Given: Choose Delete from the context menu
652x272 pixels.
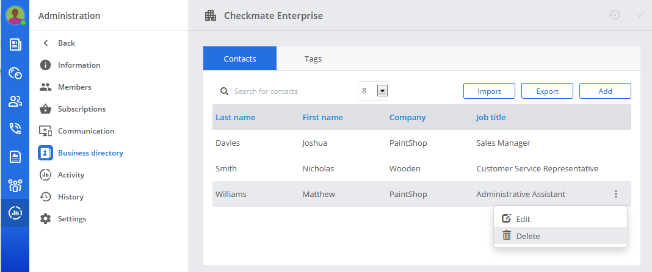Looking at the screenshot, I should [x=560, y=236].
